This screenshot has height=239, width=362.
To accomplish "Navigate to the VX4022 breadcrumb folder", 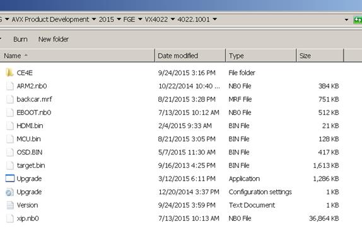I will point(156,20).
